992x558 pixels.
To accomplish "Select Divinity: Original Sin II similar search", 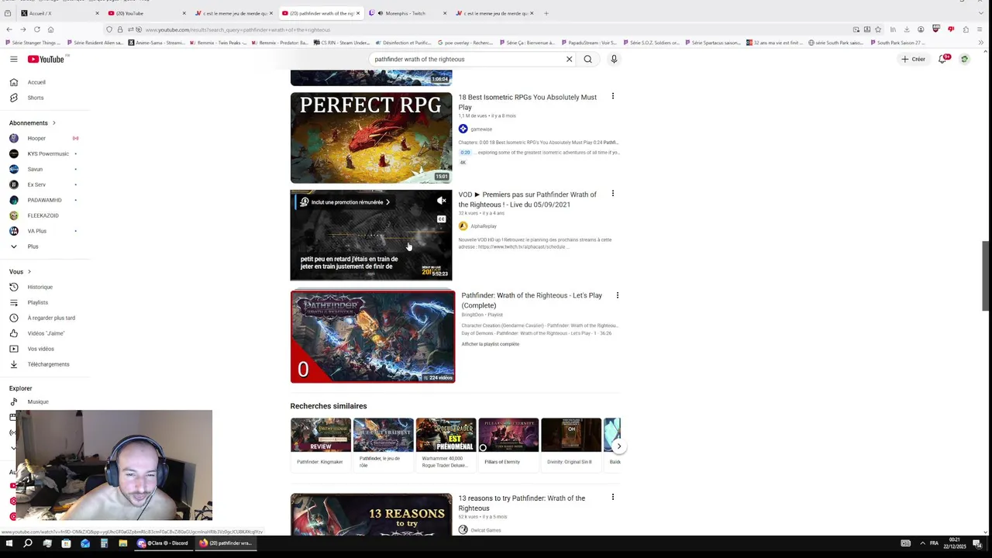I will [571, 443].
